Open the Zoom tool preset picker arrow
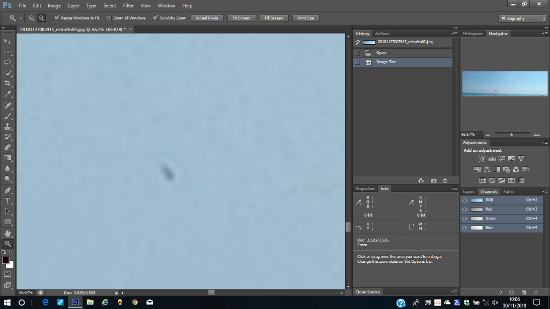The width and height of the screenshot is (550, 309). pyautogui.click(x=21, y=18)
